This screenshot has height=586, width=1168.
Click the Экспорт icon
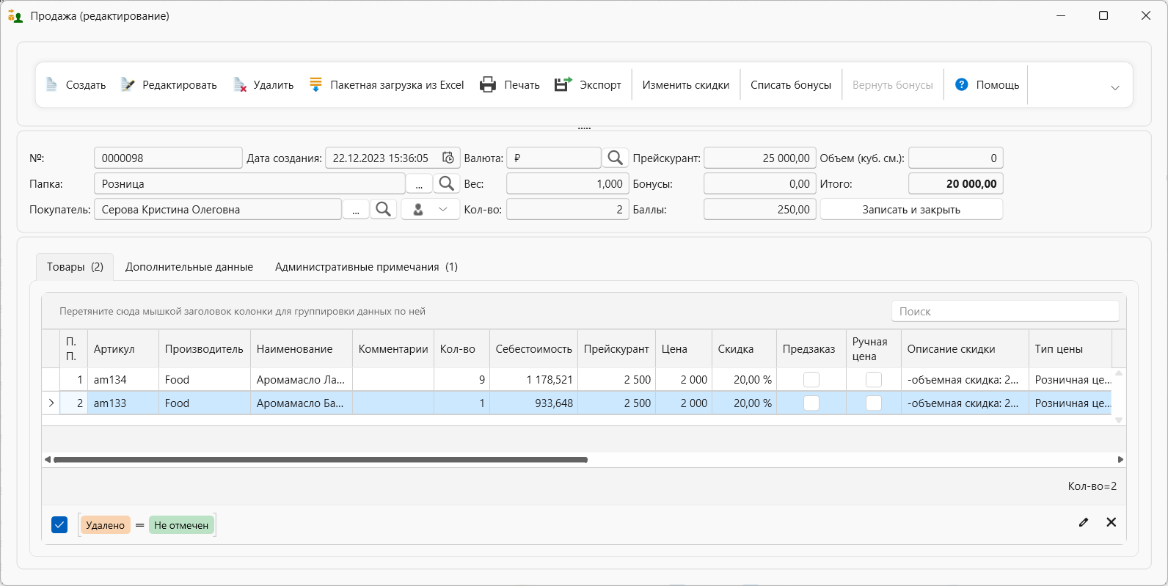coord(563,85)
